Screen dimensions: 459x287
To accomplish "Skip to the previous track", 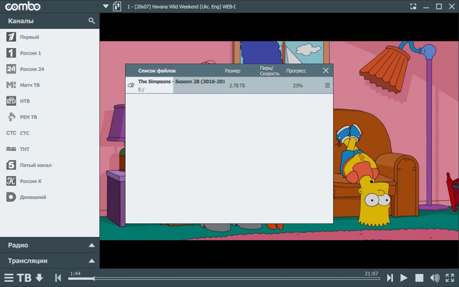I will pos(58,278).
